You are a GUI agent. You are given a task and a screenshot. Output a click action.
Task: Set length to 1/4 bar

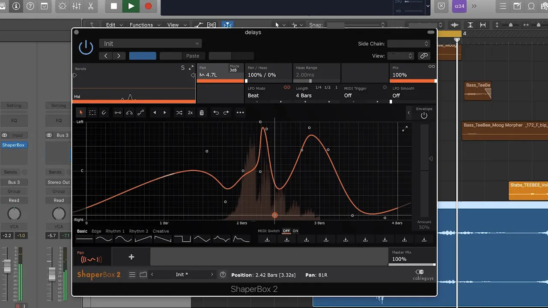click(x=318, y=88)
